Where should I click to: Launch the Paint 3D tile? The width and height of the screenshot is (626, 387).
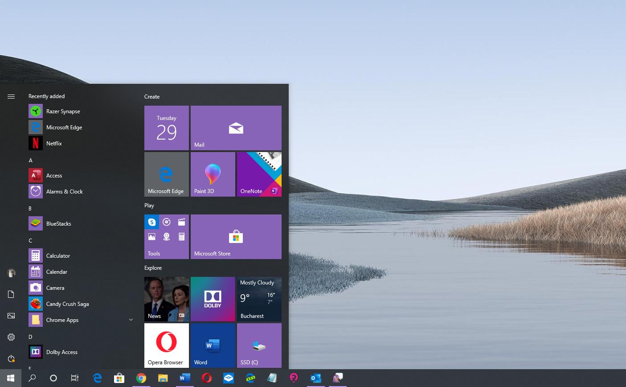213,174
